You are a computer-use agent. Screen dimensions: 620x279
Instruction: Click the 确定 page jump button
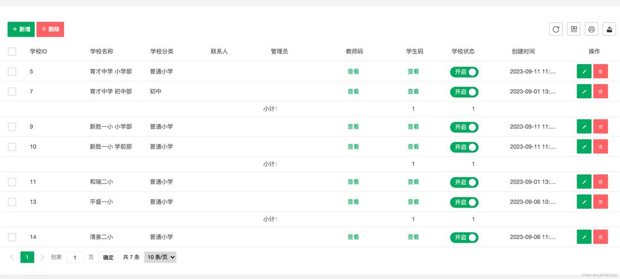[108, 257]
